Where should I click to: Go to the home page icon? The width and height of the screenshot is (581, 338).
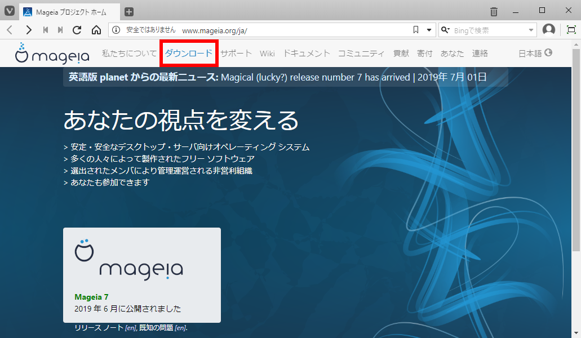pyautogui.click(x=96, y=30)
